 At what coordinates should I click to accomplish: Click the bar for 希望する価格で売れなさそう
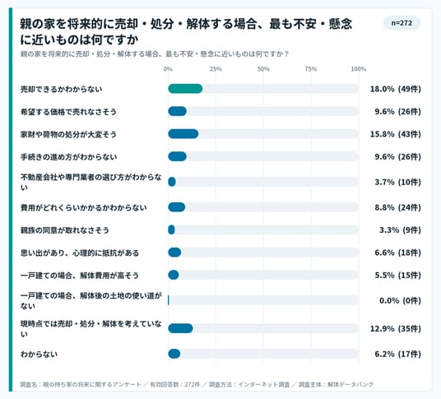point(177,111)
